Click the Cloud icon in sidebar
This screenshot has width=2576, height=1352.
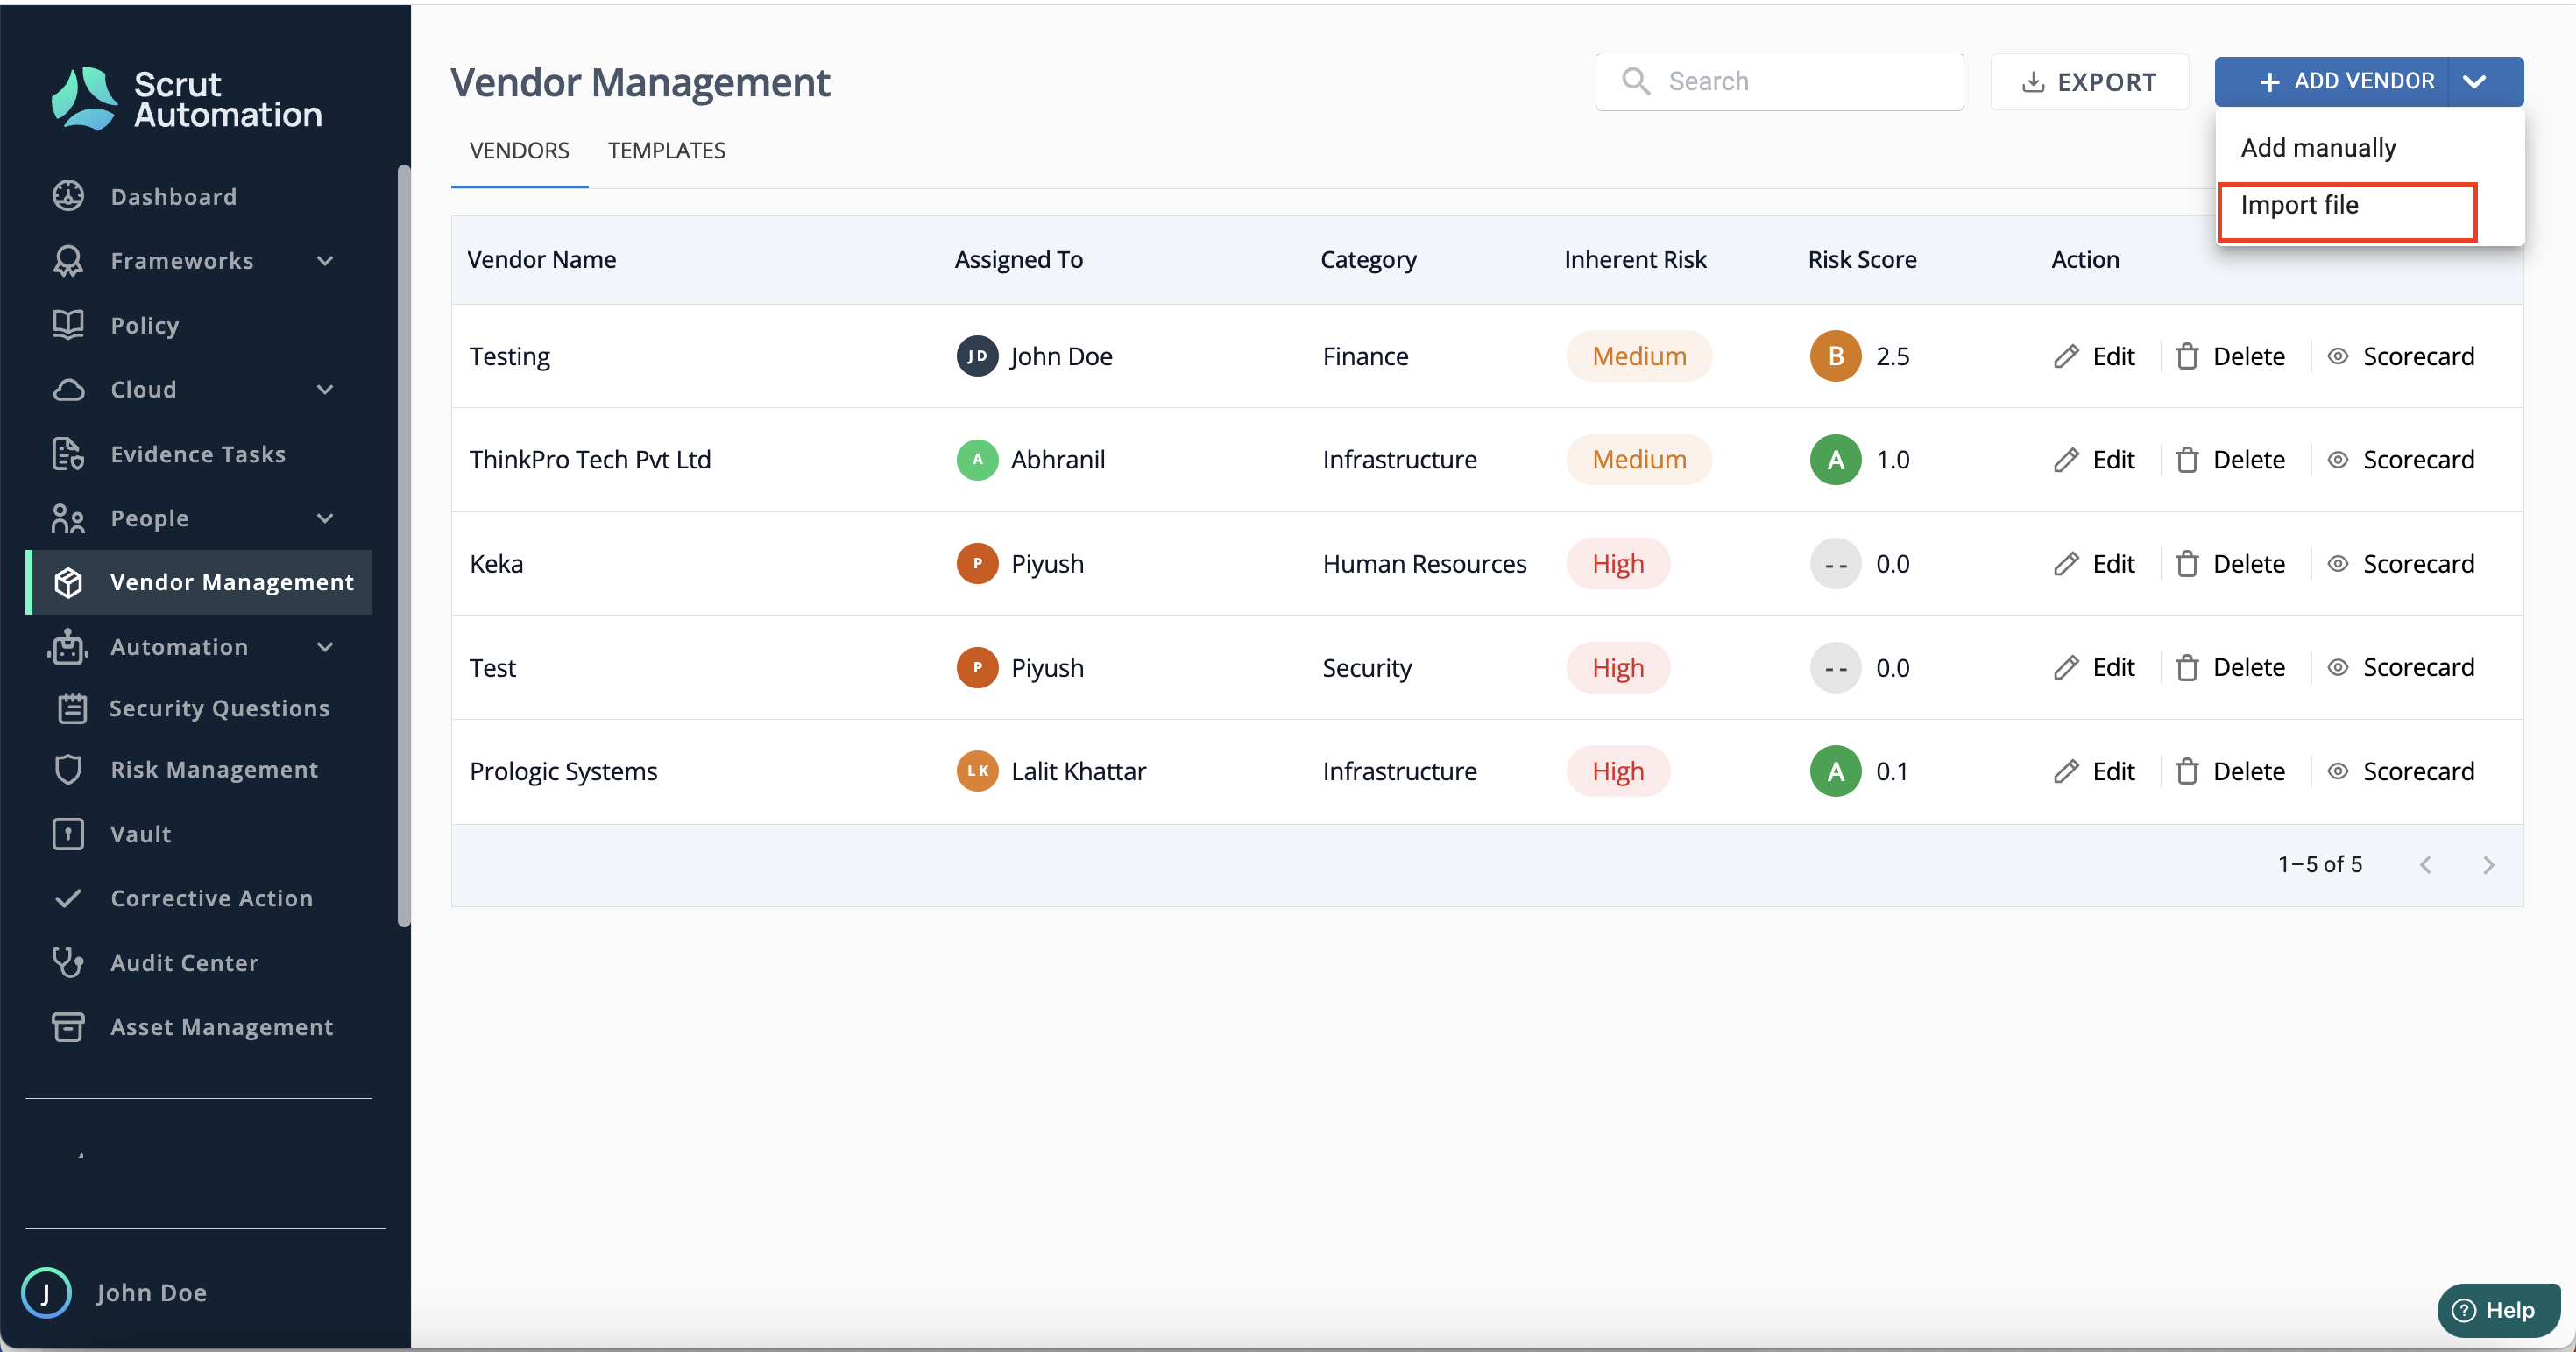(68, 390)
